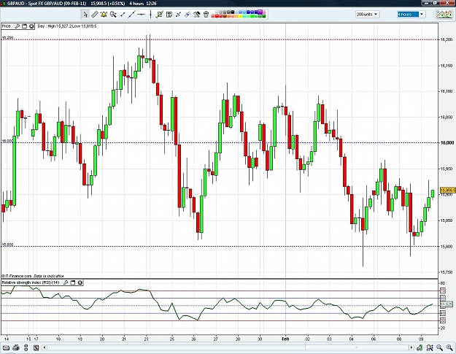Viewport: 456px width, 354px height.
Task: Select the parallel channel lines tool
Action: point(188,15)
